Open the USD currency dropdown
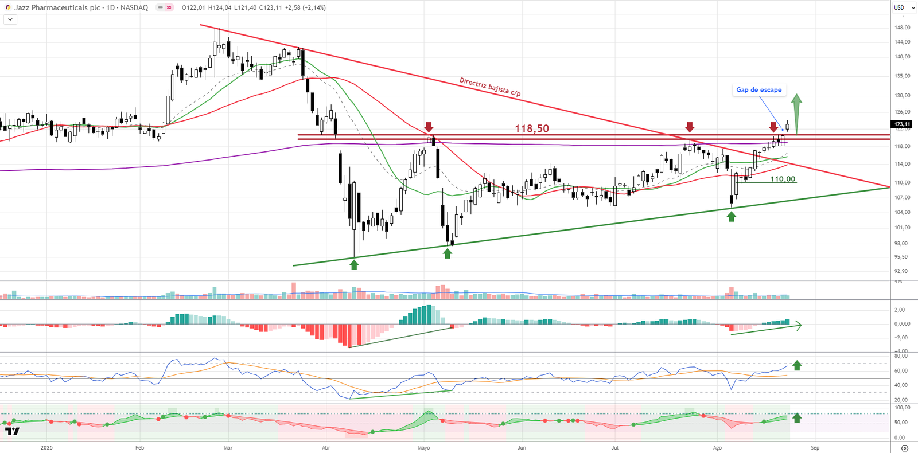918x453 pixels. pos(904,7)
